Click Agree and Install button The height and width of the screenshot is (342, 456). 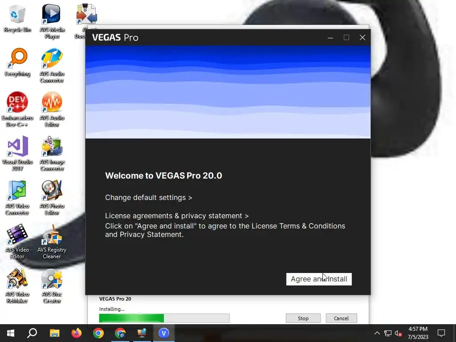tap(319, 279)
